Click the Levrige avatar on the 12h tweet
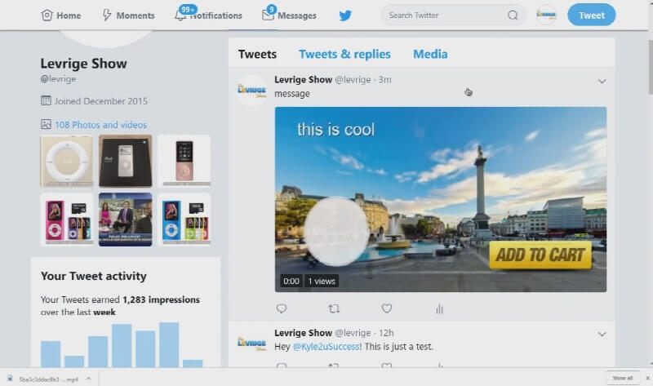Viewport: 653px width, 386px height. coord(251,344)
